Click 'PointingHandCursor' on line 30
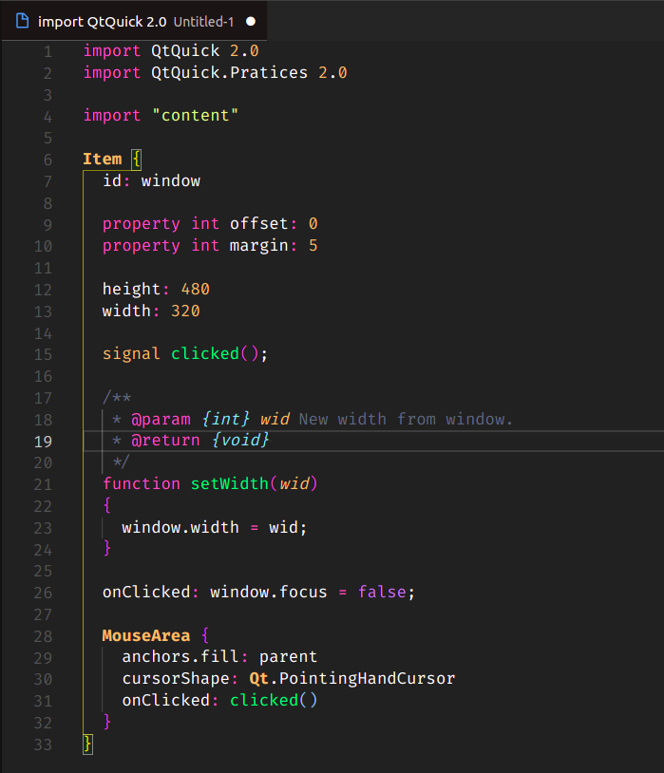Screen dimensions: 664x773 coord(367,678)
